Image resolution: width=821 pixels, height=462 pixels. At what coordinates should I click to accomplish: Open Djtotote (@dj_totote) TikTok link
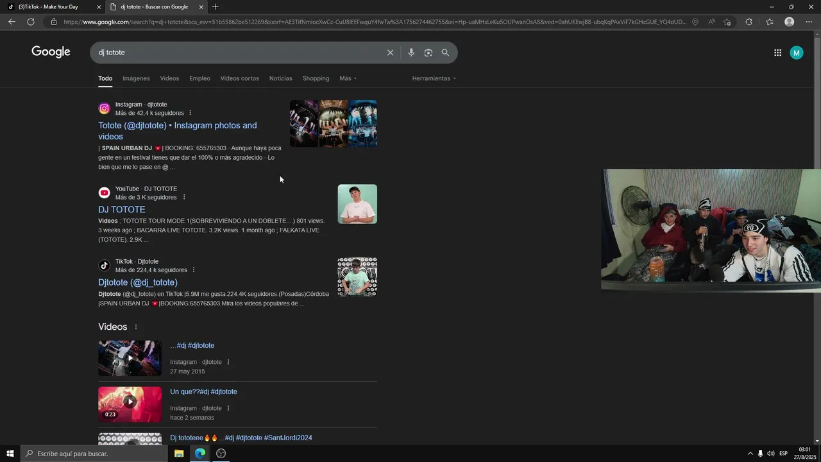pyautogui.click(x=138, y=282)
